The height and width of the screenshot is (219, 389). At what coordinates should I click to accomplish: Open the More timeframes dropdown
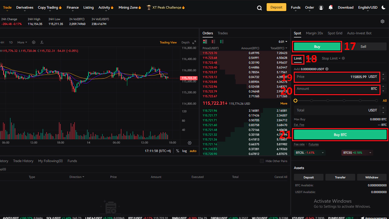point(22,43)
